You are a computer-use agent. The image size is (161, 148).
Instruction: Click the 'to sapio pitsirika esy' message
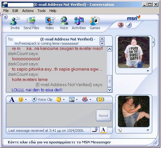coord(57,69)
